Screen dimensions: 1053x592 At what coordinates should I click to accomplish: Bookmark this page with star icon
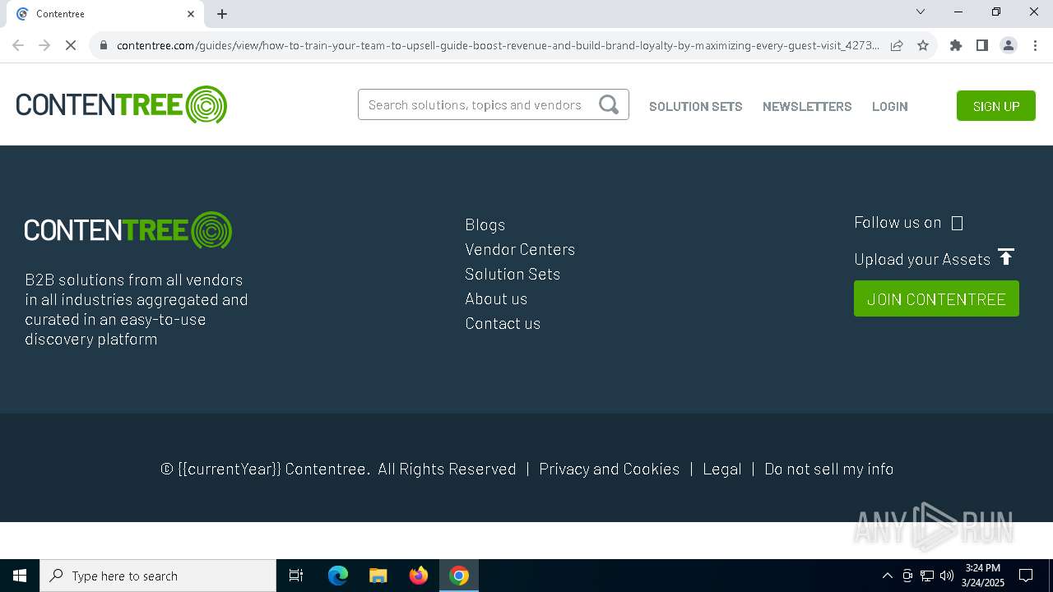point(923,45)
